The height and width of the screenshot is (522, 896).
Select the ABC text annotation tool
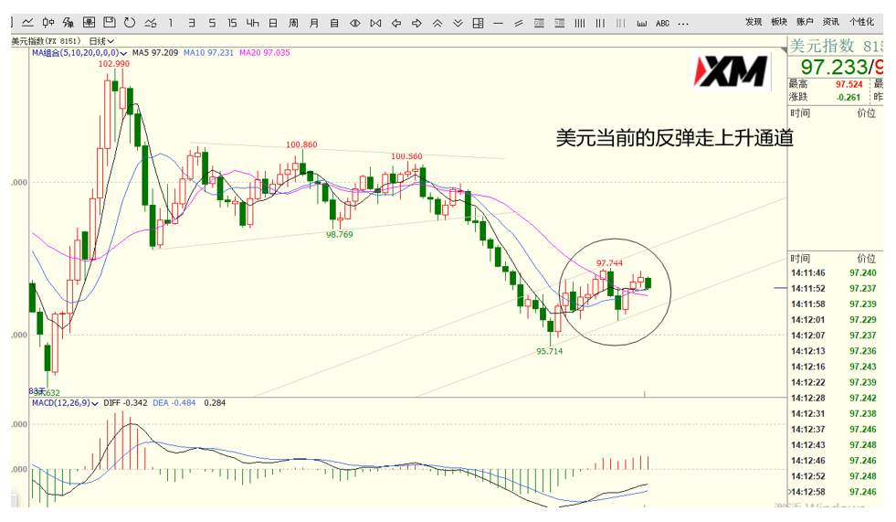pyautogui.click(x=662, y=23)
